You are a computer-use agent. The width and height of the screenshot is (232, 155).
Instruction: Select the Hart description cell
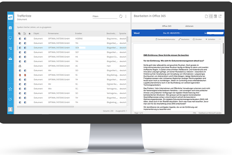point(109,66)
